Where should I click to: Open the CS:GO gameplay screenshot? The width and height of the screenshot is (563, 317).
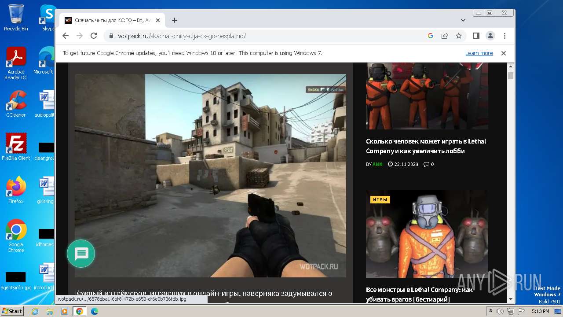click(210, 175)
